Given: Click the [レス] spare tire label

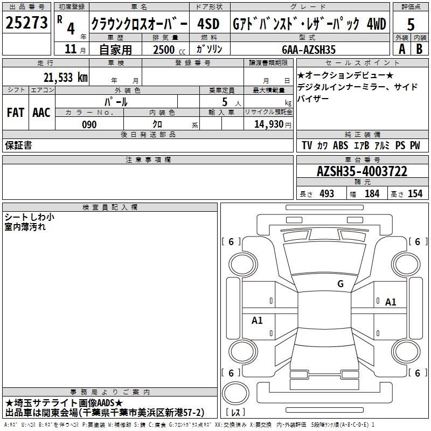Looking at the screenshot, I should [235, 412].
